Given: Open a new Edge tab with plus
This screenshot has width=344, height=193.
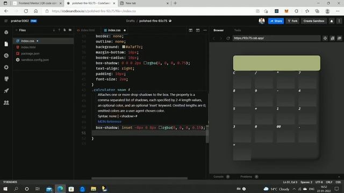Looking at the screenshot, I should click(x=175, y=3).
